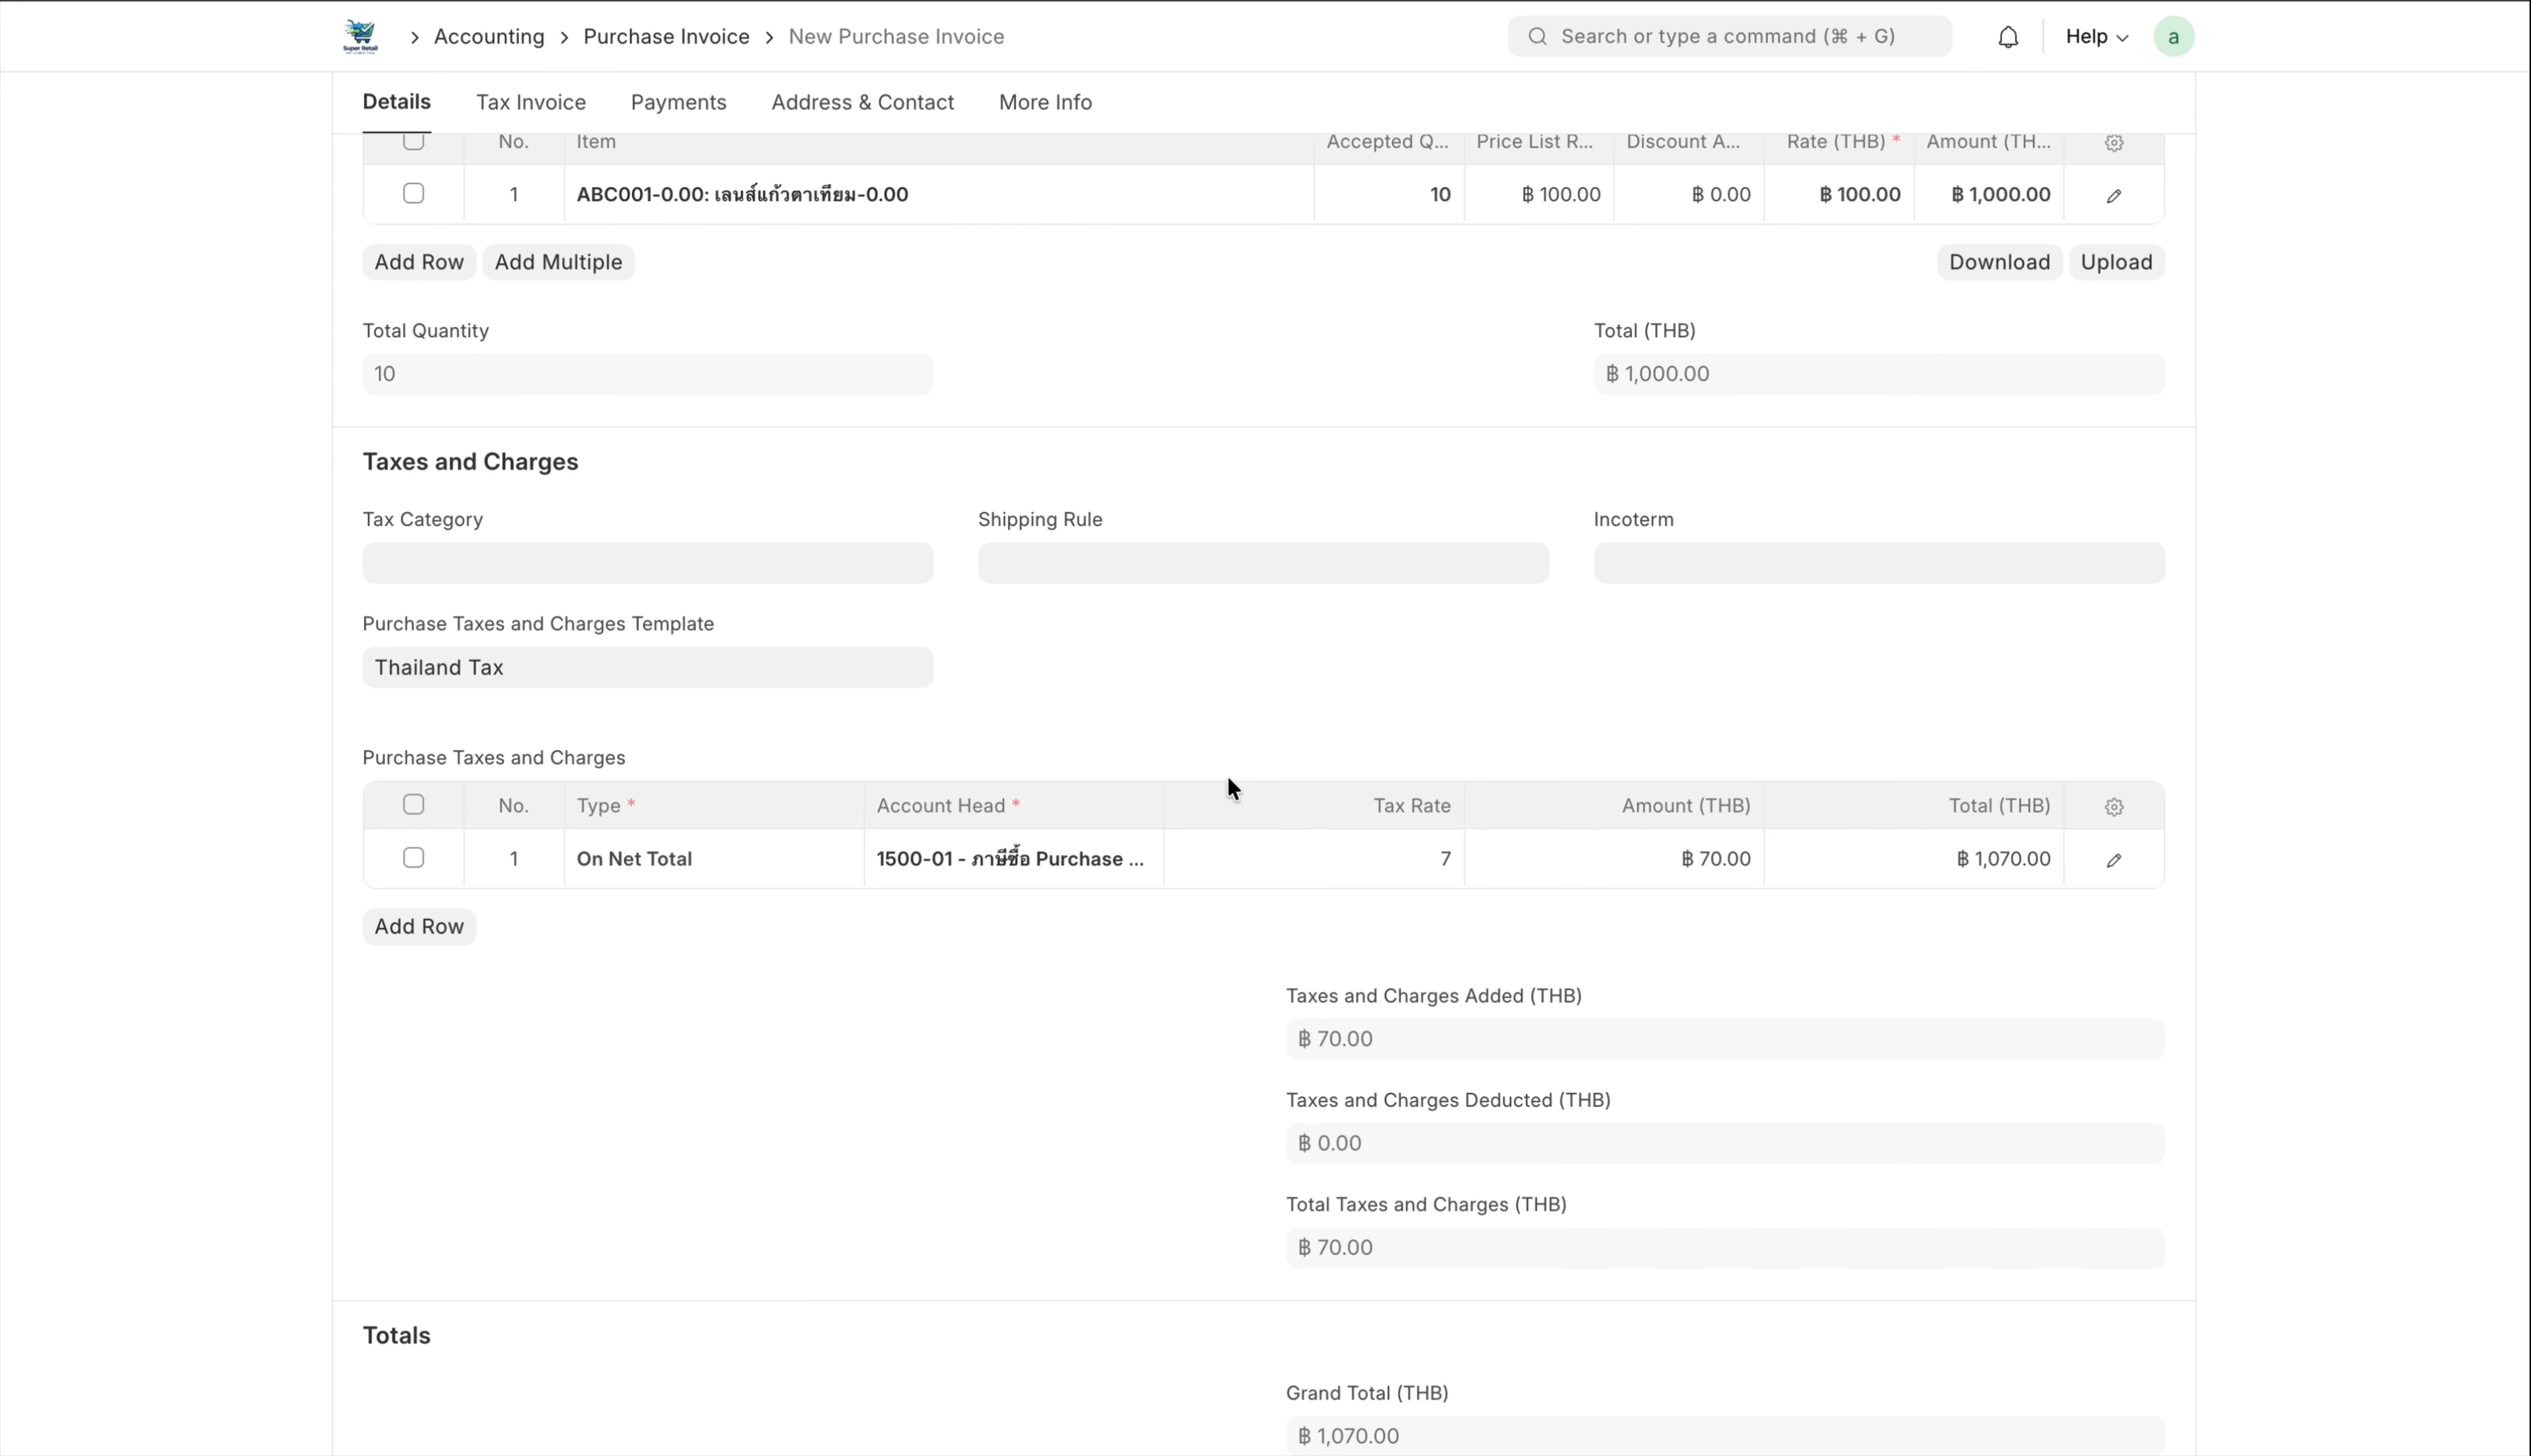Open the Super Retail home logo

[360, 37]
